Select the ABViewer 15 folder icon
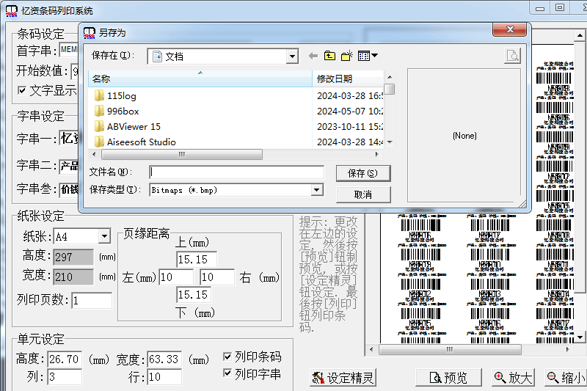This screenshot has width=587, height=391. point(99,126)
